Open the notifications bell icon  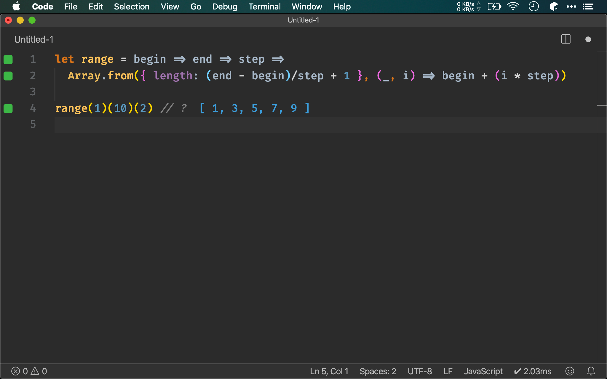click(591, 371)
